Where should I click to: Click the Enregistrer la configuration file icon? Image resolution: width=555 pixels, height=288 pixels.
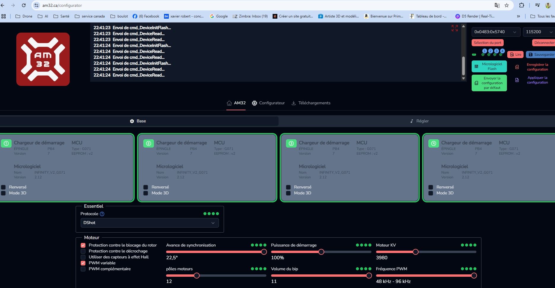(517, 67)
